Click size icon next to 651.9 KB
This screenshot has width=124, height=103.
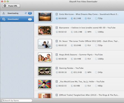72,72
